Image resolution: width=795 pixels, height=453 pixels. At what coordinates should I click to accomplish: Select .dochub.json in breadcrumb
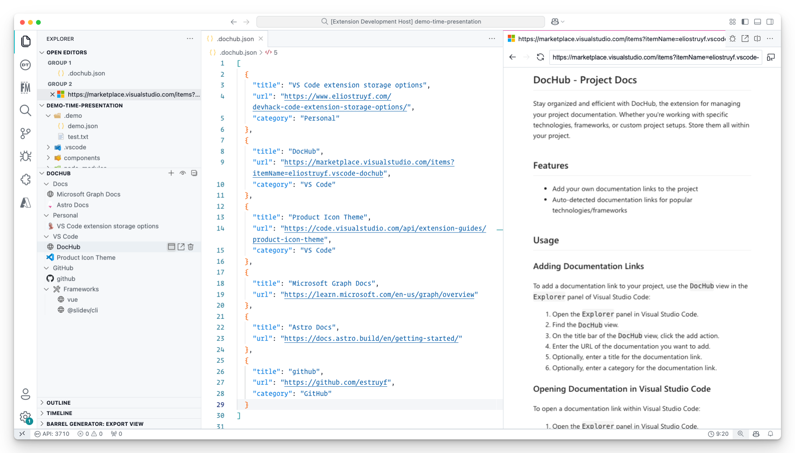238,52
